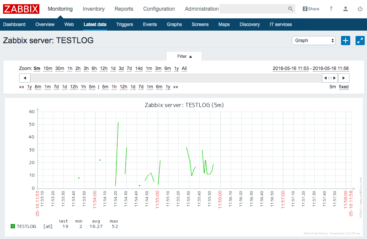367x239 pixels.
Task: Go to the Screens tab
Action: pyautogui.click(x=200, y=24)
